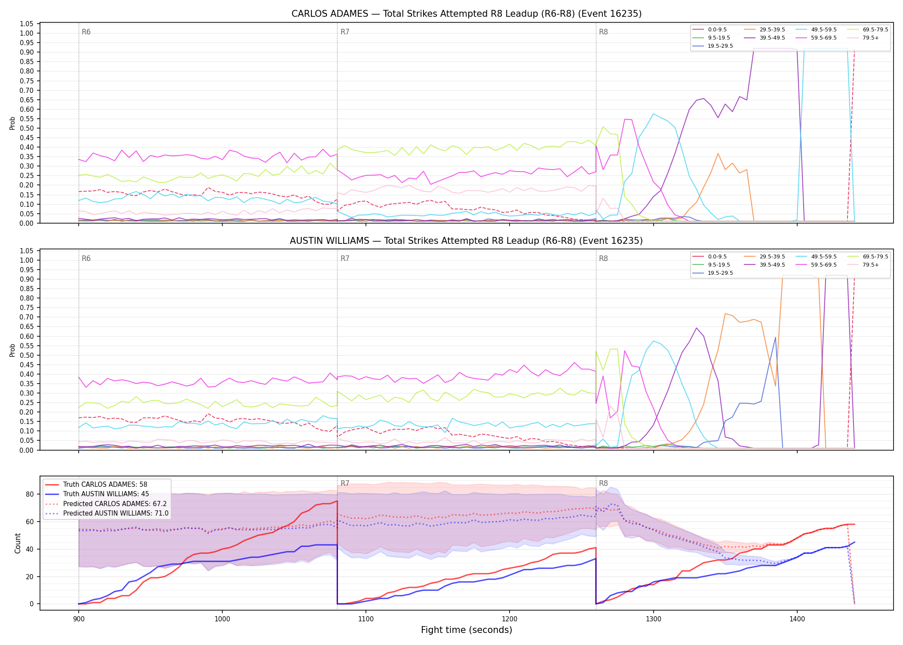Click the 900 x-axis tick label
903x645 pixels.
click(78, 619)
